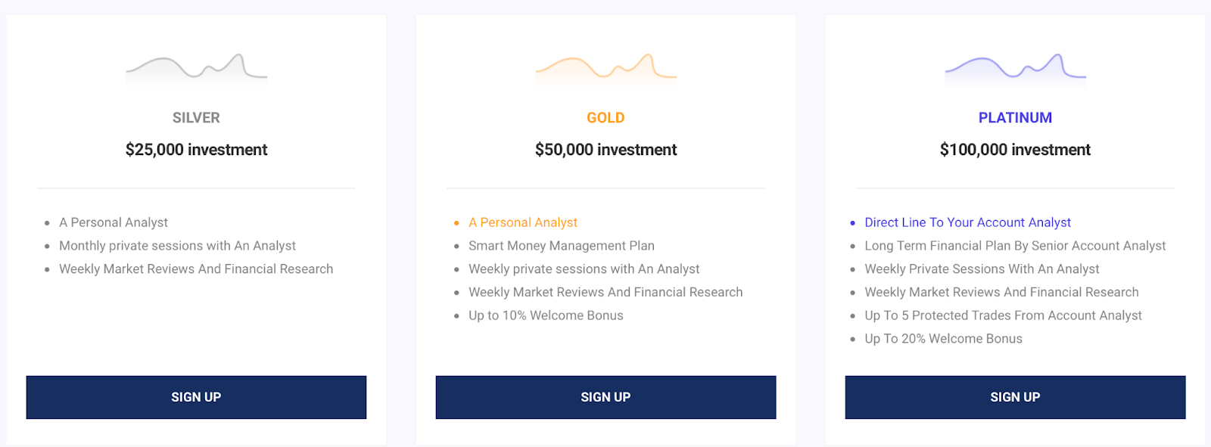Image resolution: width=1211 pixels, height=447 pixels.
Task: Sign up for the Gold plan
Action: click(x=605, y=397)
